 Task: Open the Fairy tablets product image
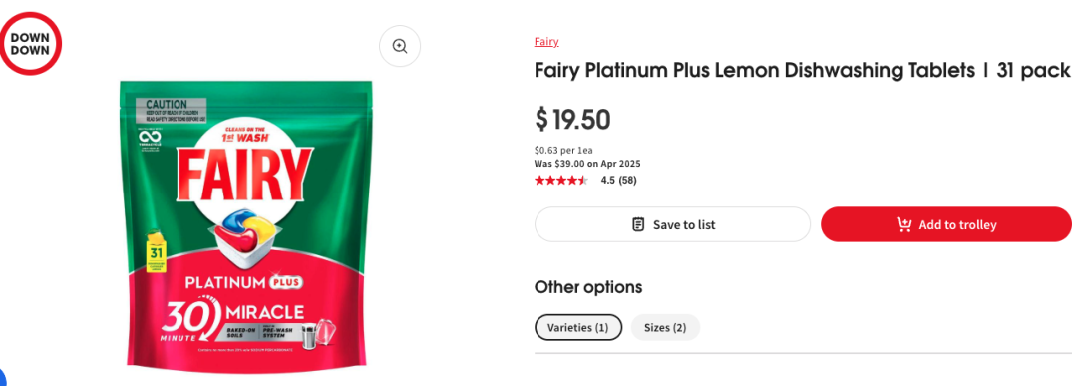tap(245, 223)
